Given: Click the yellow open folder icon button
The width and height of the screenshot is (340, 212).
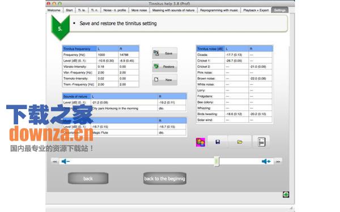Looking at the screenshot, I should tap(240, 142).
